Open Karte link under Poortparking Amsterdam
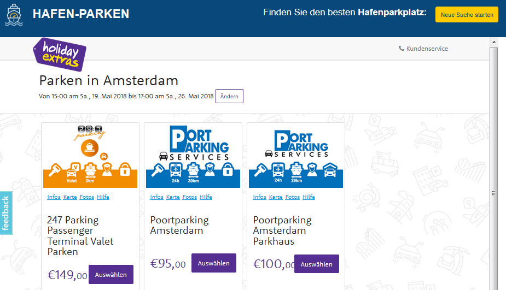The width and height of the screenshot is (506, 290). pos(173,197)
